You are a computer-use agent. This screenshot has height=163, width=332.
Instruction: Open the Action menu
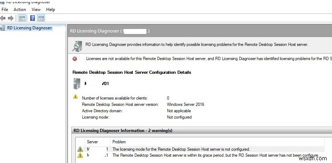click(20, 10)
